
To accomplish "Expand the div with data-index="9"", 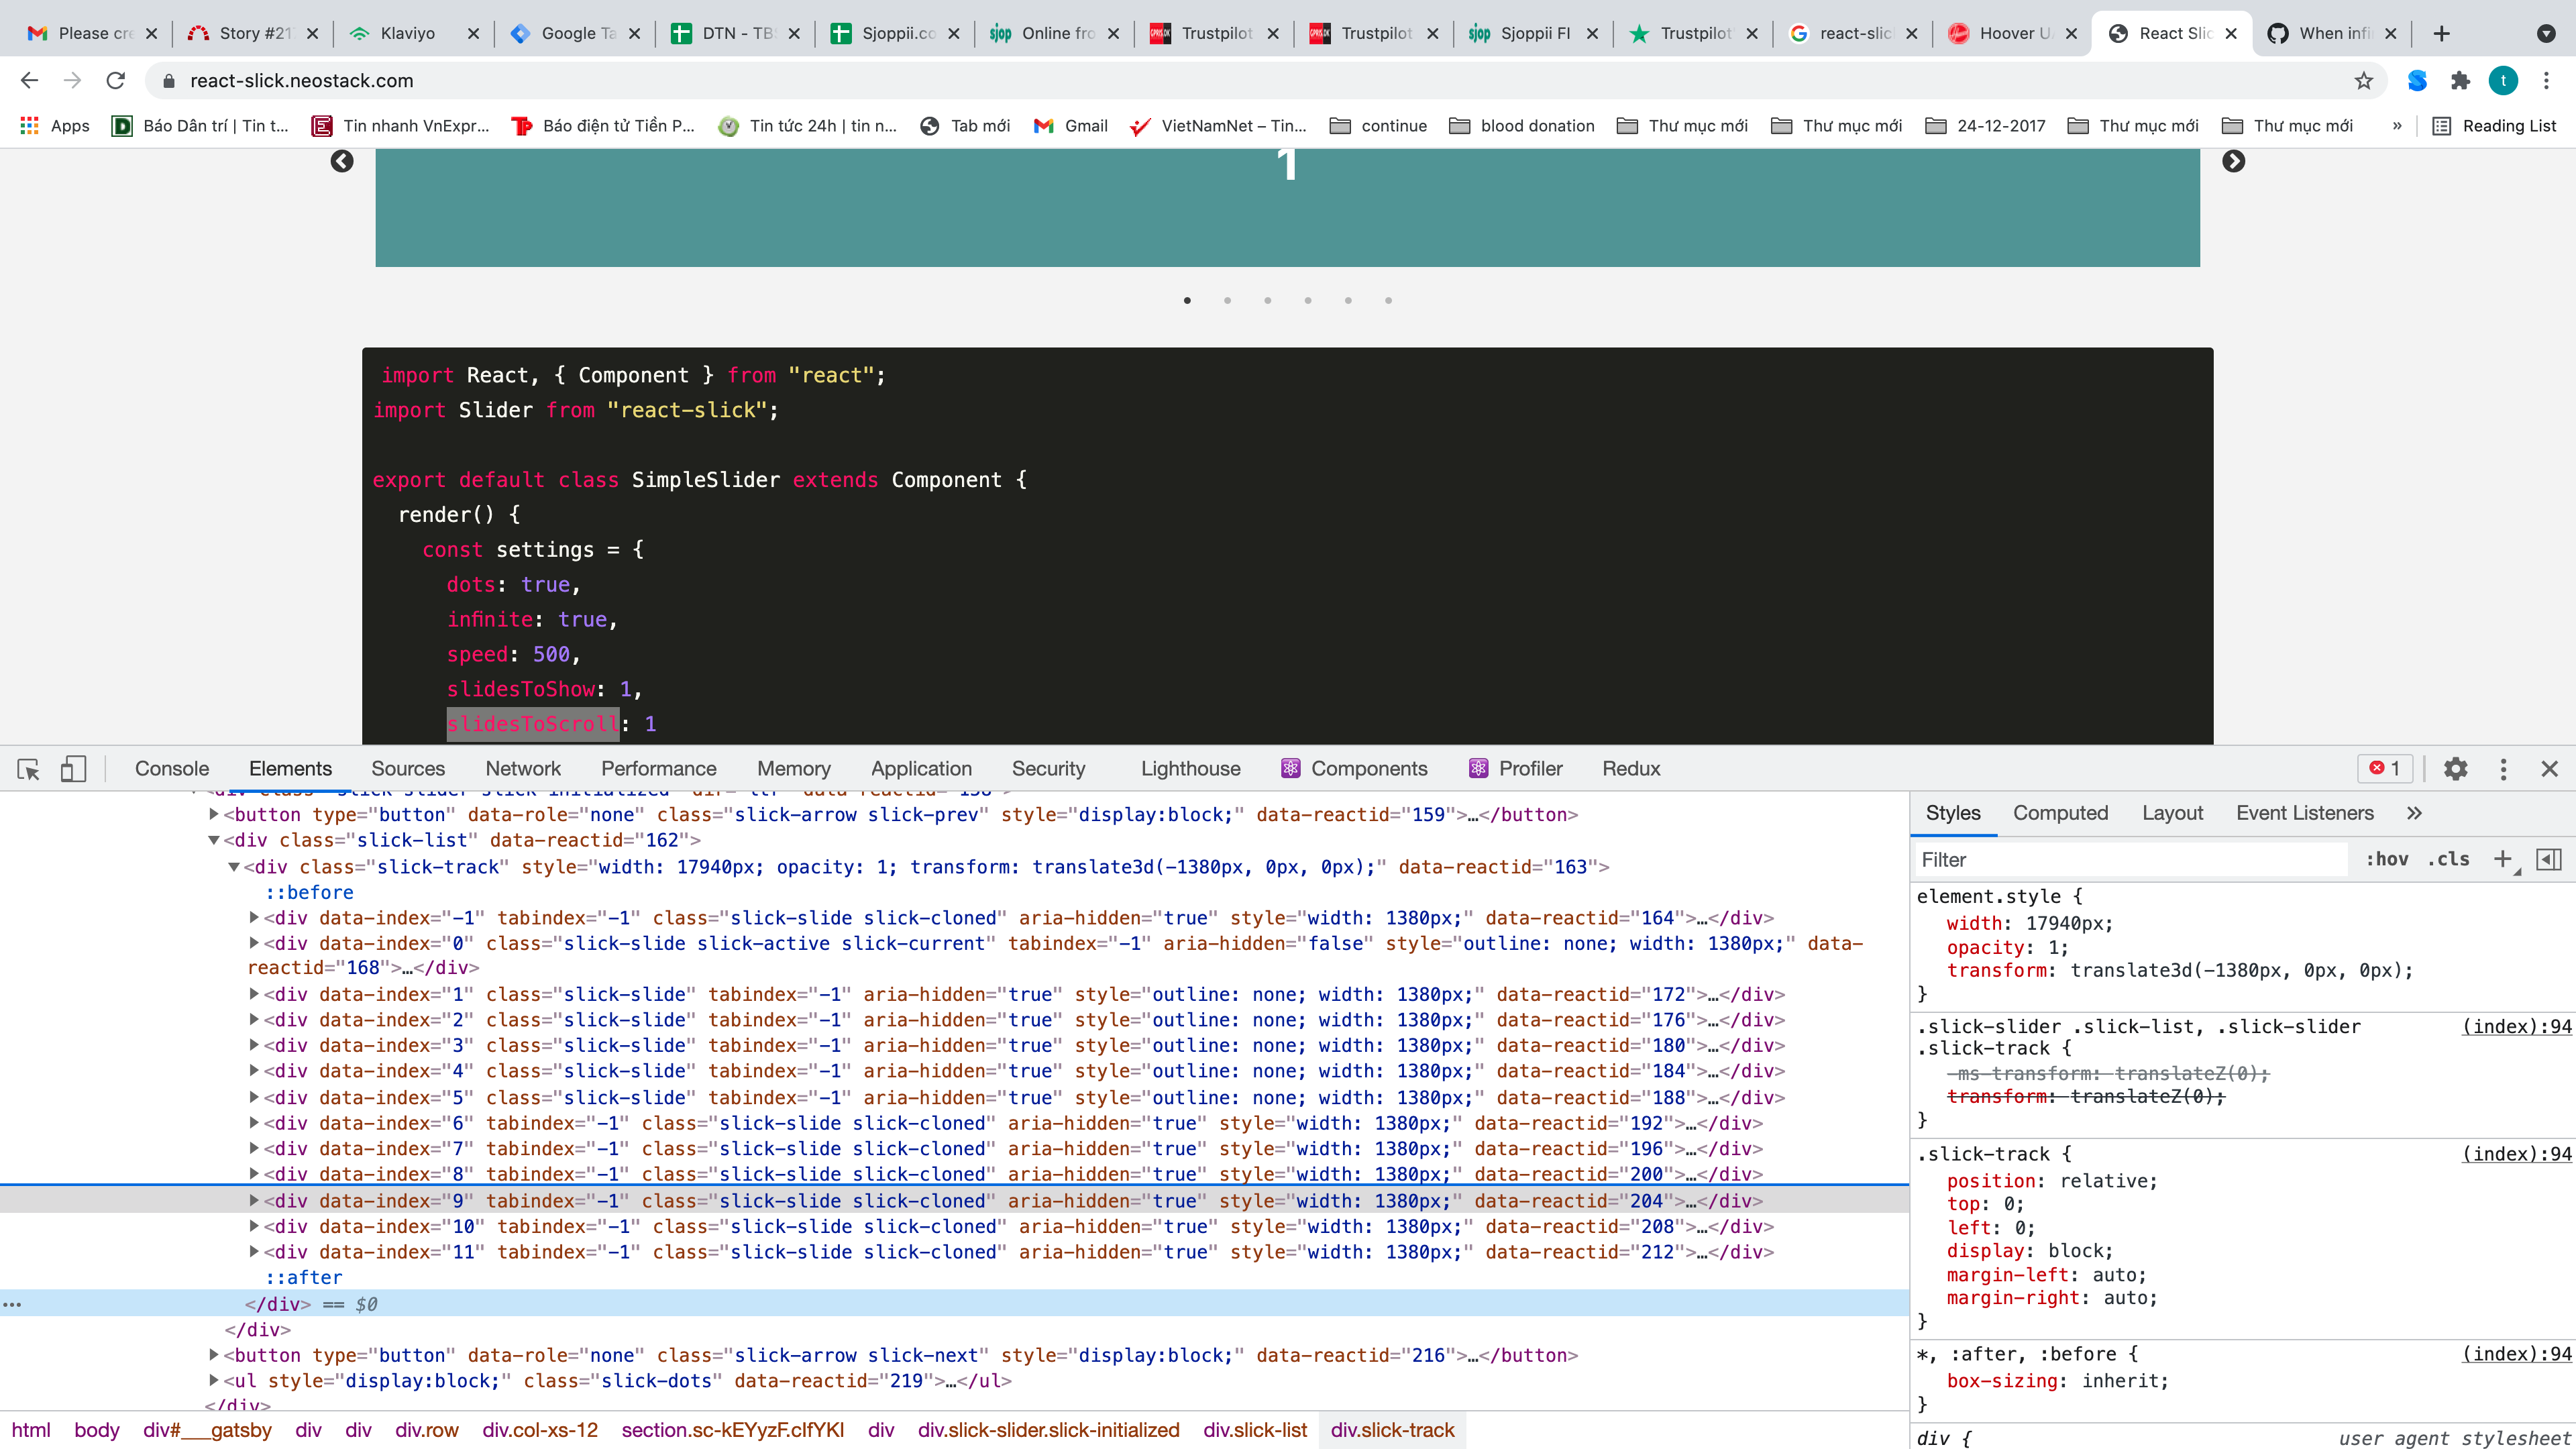I will tap(254, 1200).
